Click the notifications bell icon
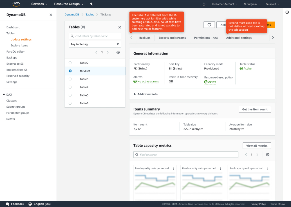This screenshot has height=207, width=291. coord(204,4)
